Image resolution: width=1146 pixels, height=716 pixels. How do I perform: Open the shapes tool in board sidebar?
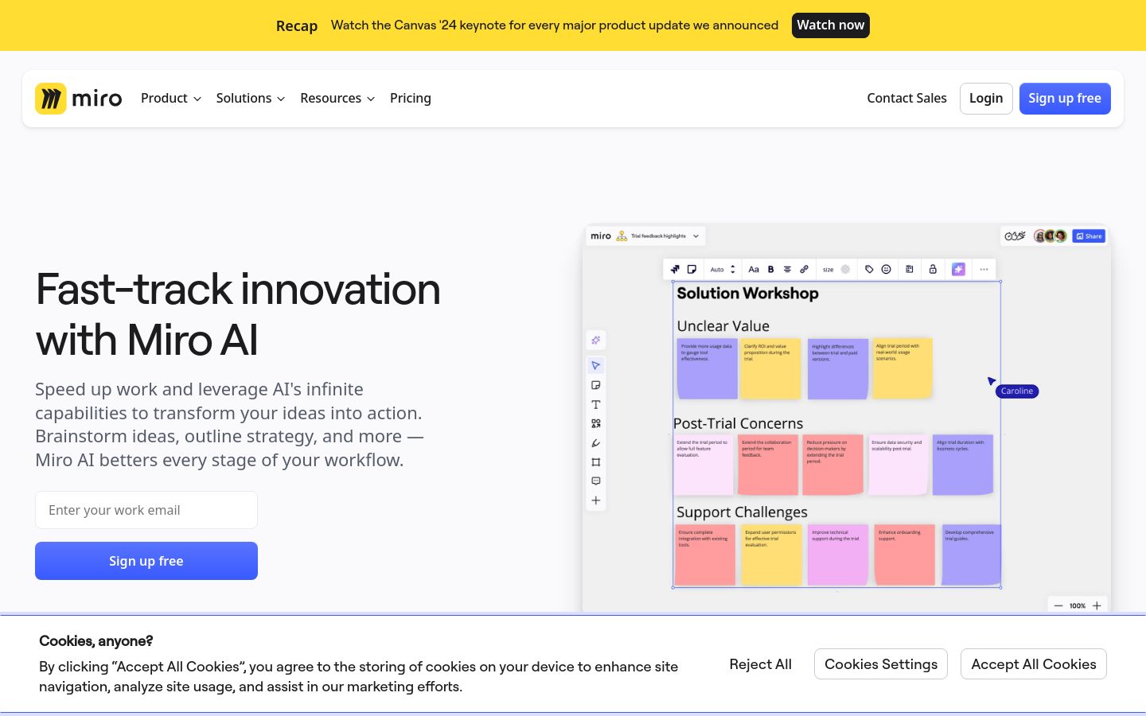click(595, 423)
